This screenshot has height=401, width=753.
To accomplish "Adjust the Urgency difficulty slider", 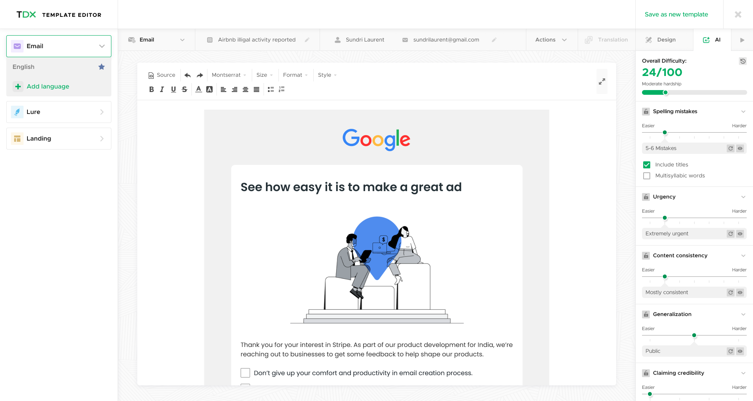I will pos(665,218).
